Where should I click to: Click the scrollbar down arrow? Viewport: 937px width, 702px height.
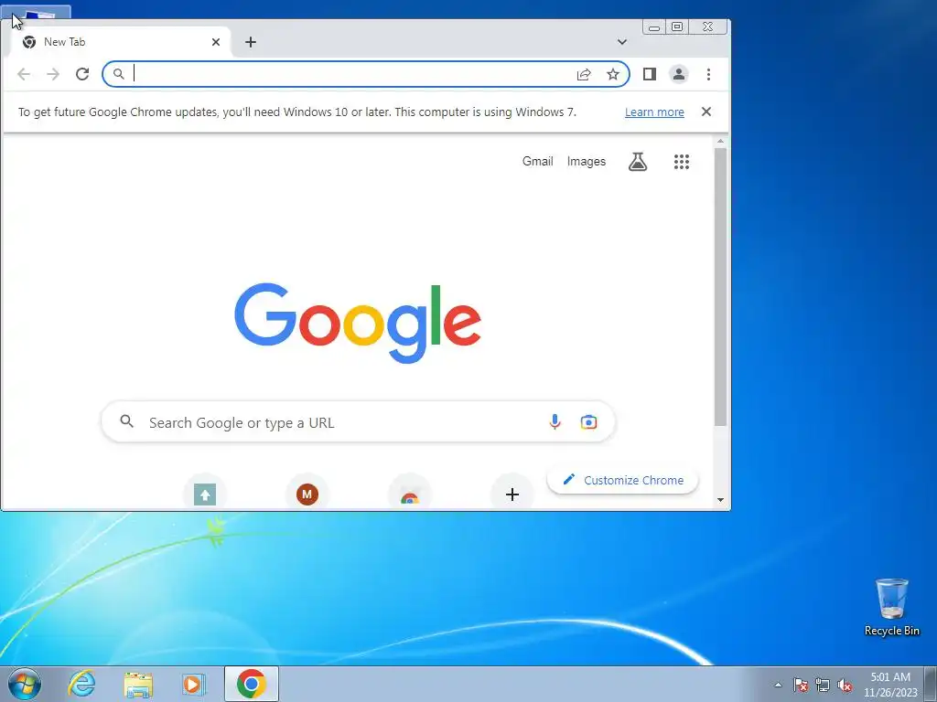(721, 500)
